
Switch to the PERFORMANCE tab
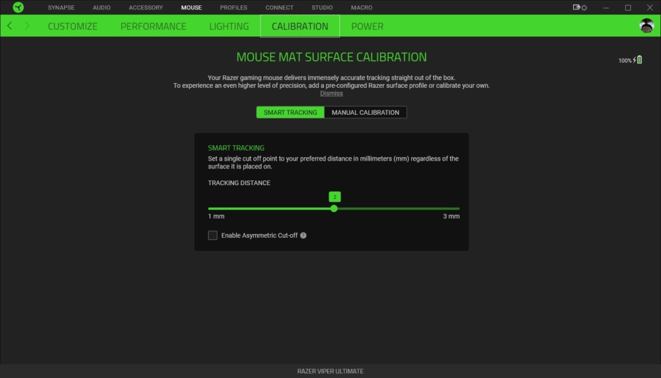click(153, 26)
